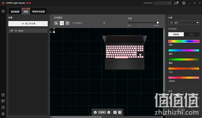Open the user account avatar

(184, 3)
